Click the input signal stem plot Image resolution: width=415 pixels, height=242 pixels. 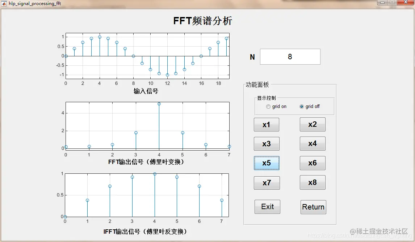coord(147,56)
